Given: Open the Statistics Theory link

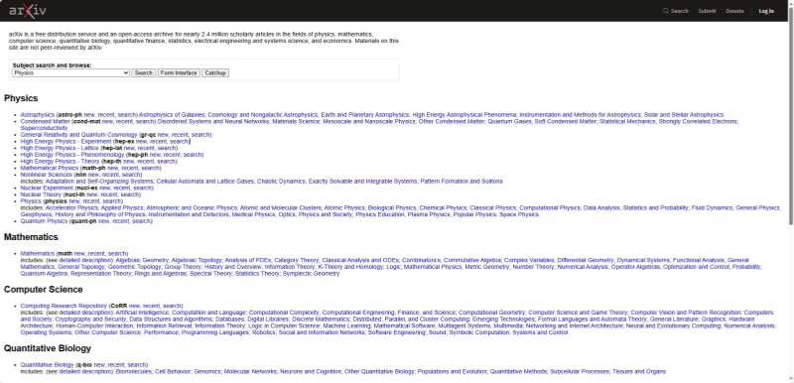Looking at the screenshot, I should click(x=257, y=273).
